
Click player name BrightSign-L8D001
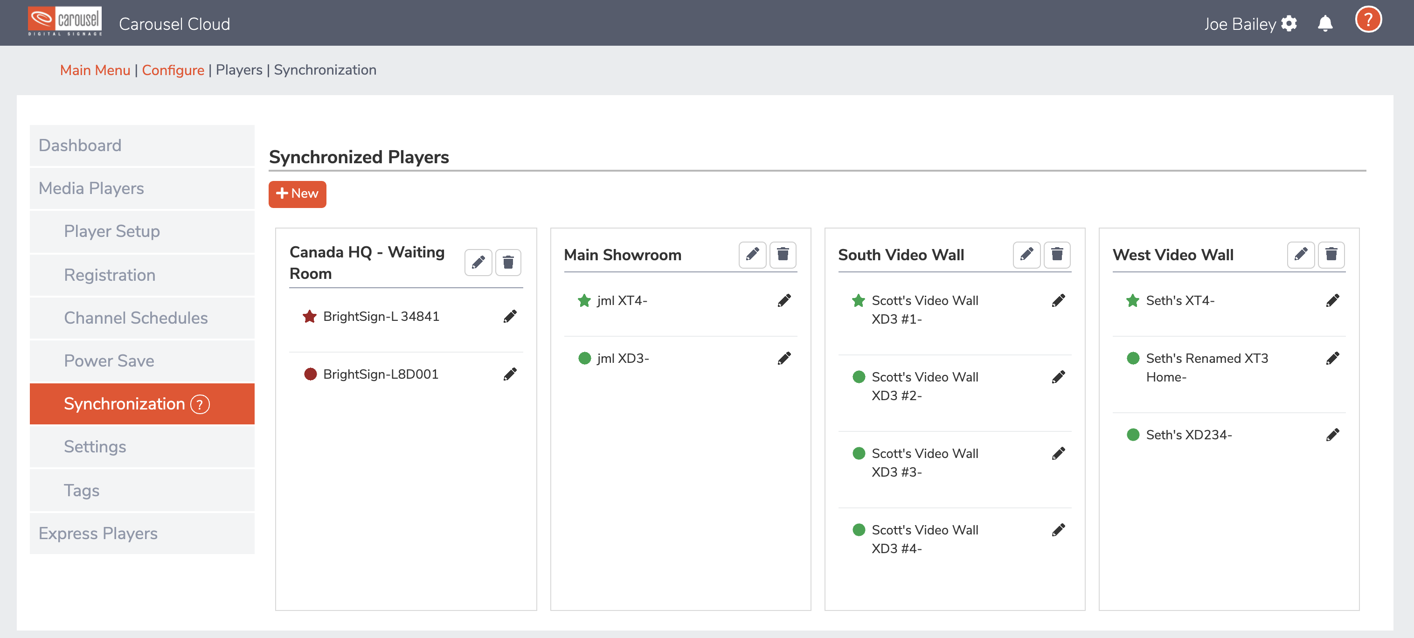point(381,374)
